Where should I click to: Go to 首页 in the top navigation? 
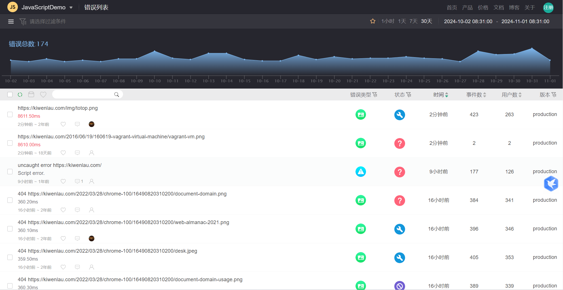click(x=452, y=8)
